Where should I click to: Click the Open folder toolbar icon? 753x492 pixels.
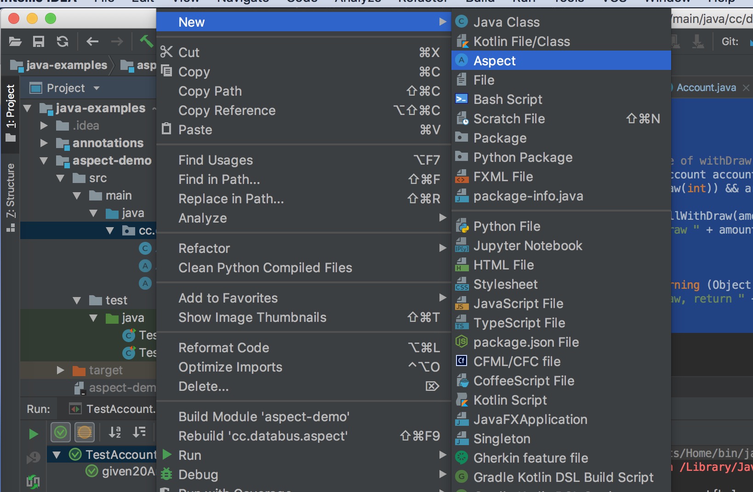(15, 42)
